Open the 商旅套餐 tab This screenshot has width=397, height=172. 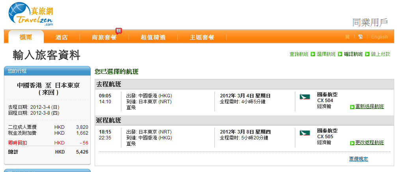click(x=104, y=37)
